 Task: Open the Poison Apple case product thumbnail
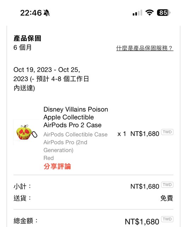[x=27, y=132]
